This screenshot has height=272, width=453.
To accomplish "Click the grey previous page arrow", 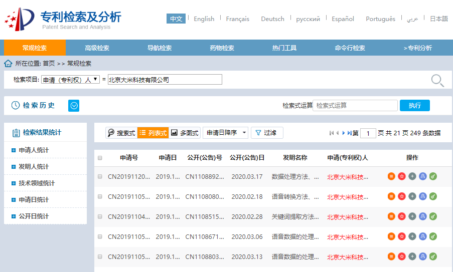I will click(338, 133).
